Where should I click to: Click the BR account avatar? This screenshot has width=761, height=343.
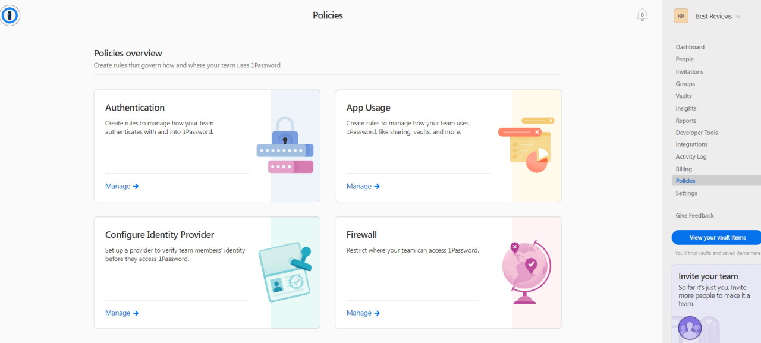pyautogui.click(x=681, y=16)
